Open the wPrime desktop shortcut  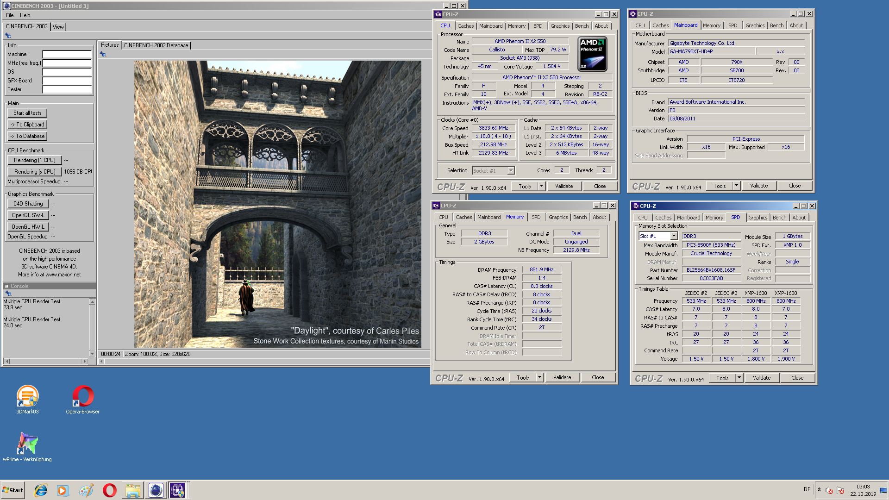coord(27,447)
